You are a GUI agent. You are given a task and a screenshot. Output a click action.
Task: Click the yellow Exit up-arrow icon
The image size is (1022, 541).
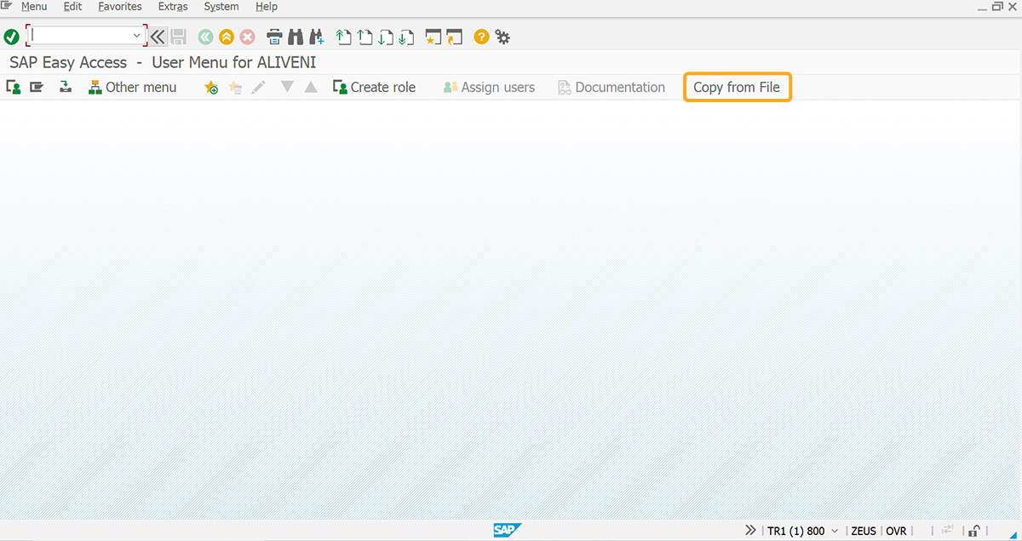227,37
